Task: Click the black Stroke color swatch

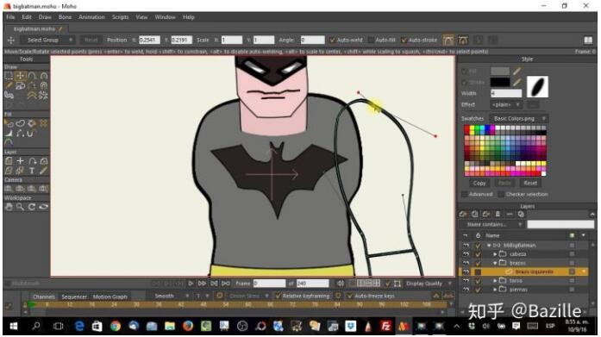Action: click(500, 83)
